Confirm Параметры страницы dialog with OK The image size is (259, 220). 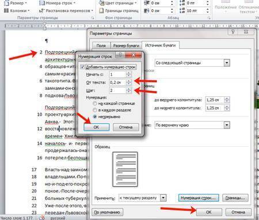pyautogui.click(x=209, y=212)
